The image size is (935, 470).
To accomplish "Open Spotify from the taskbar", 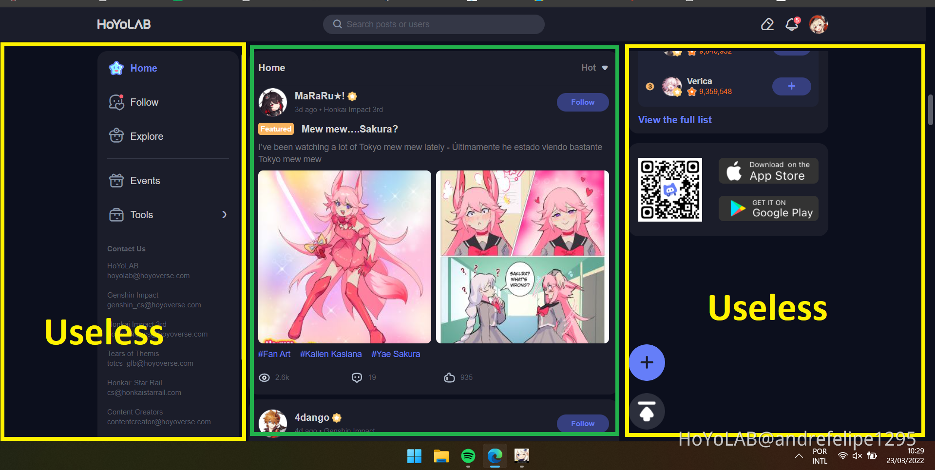I will click(468, 456).
